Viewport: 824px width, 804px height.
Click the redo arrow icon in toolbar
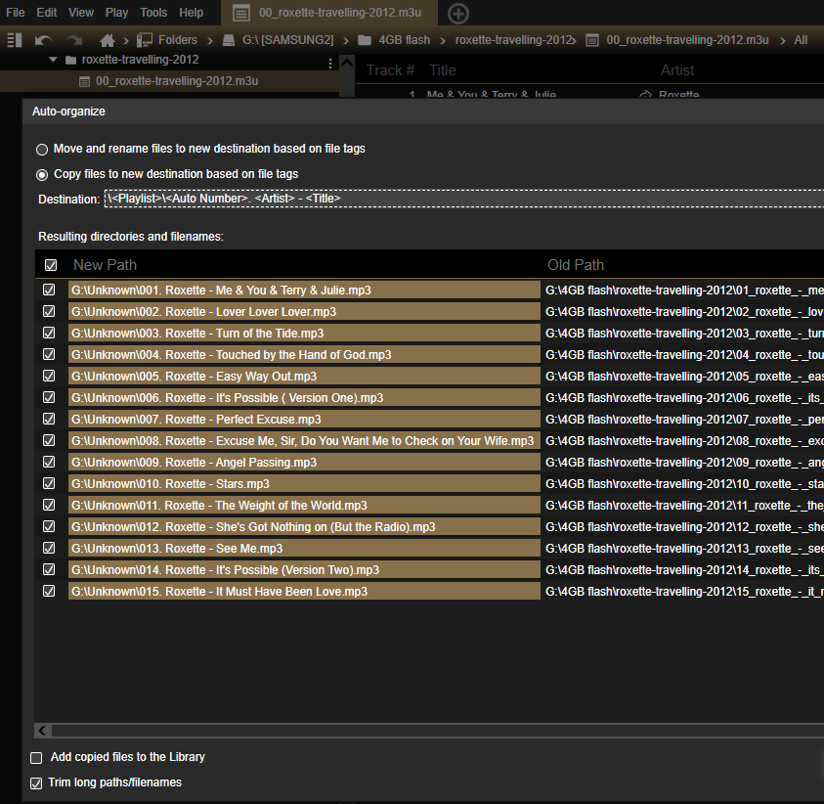click(x=74, y=40)
